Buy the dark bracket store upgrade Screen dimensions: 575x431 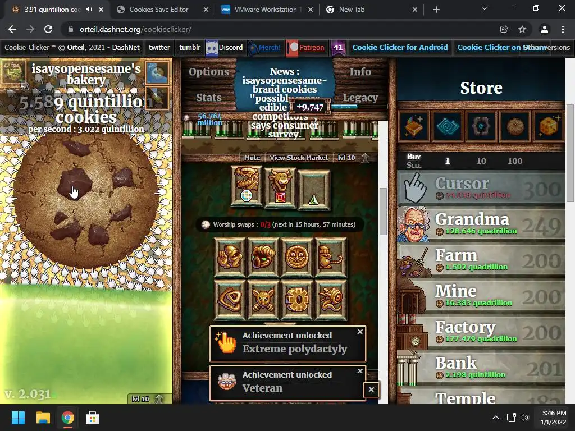[481, 126]
